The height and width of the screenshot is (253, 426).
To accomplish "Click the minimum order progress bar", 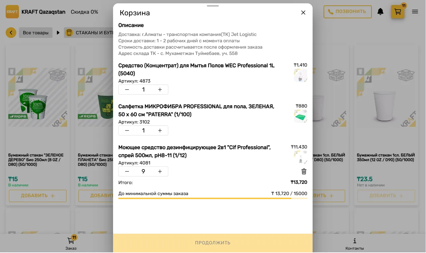I will [x=213, y=198].
